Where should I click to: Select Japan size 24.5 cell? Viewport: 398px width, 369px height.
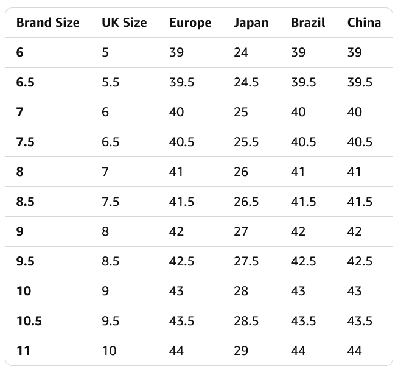[246, 82]
